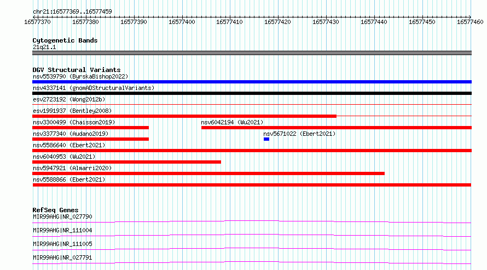Click the blue bar of nsv5539790
Image resolution: width=487 pixels, height=270 pixels.
click(252, 82)
